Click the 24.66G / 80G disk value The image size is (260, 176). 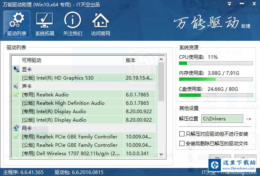click(x=223, y=89)
